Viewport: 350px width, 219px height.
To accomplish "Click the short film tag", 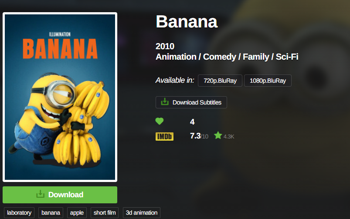I will click(x=105, y=213).
